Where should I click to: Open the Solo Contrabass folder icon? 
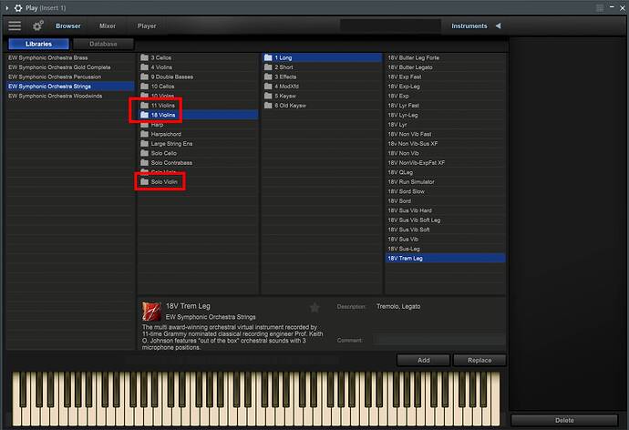point(144,163)
